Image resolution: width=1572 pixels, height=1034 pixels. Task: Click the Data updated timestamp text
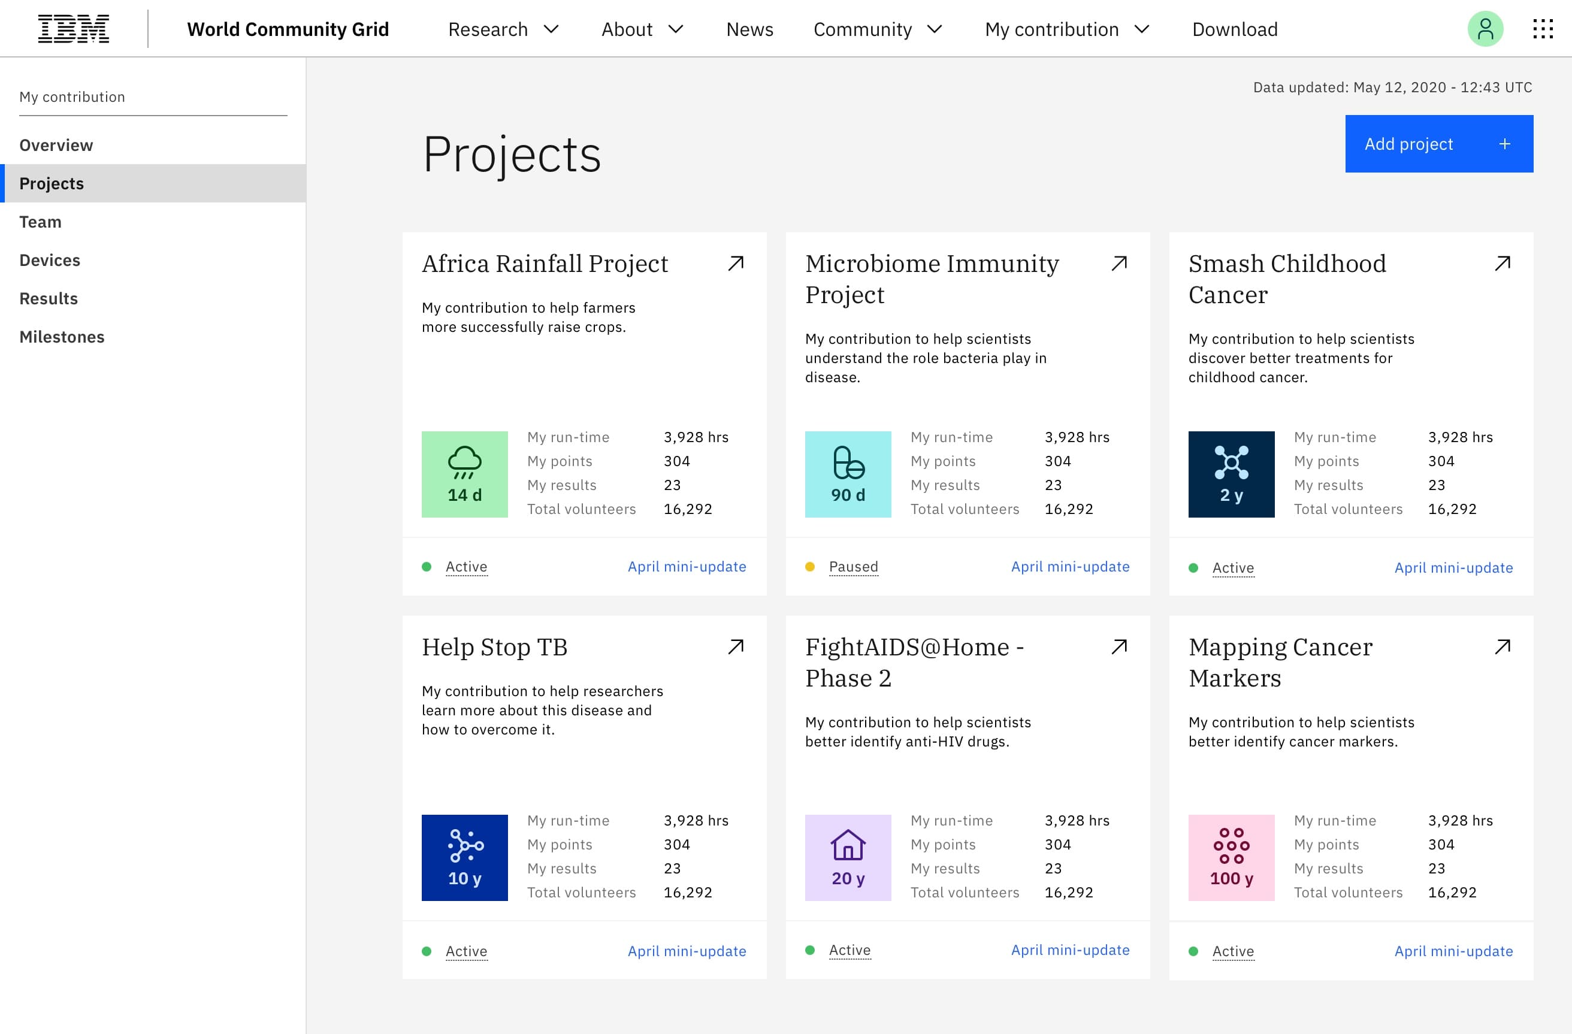pyautogui.click(x=1392, y=87)
